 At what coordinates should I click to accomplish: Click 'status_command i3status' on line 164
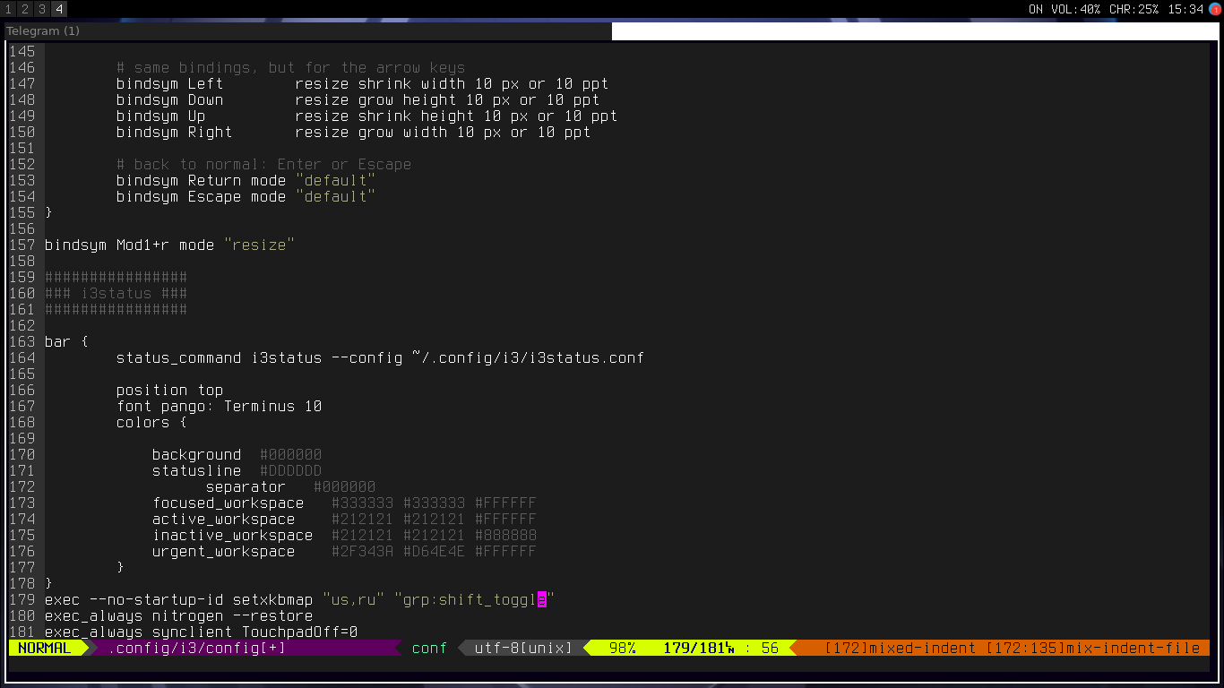(x=219, y=357)
